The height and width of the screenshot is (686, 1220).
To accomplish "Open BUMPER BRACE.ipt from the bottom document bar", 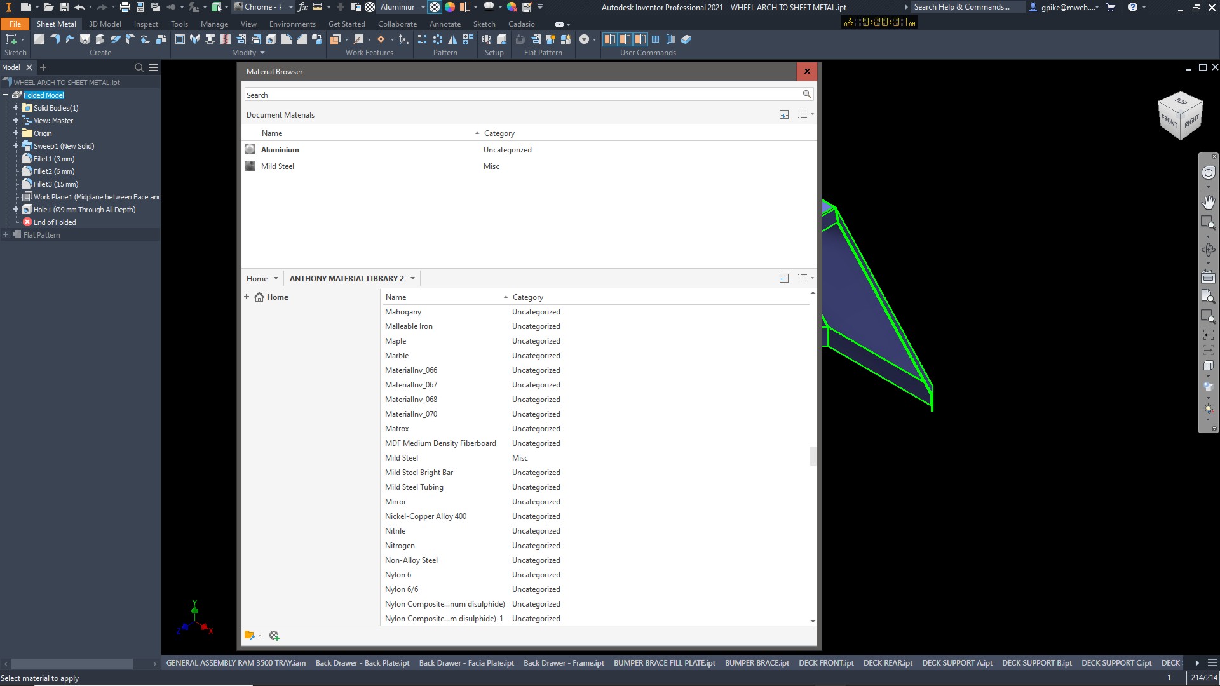I will (x=757, y=662).
